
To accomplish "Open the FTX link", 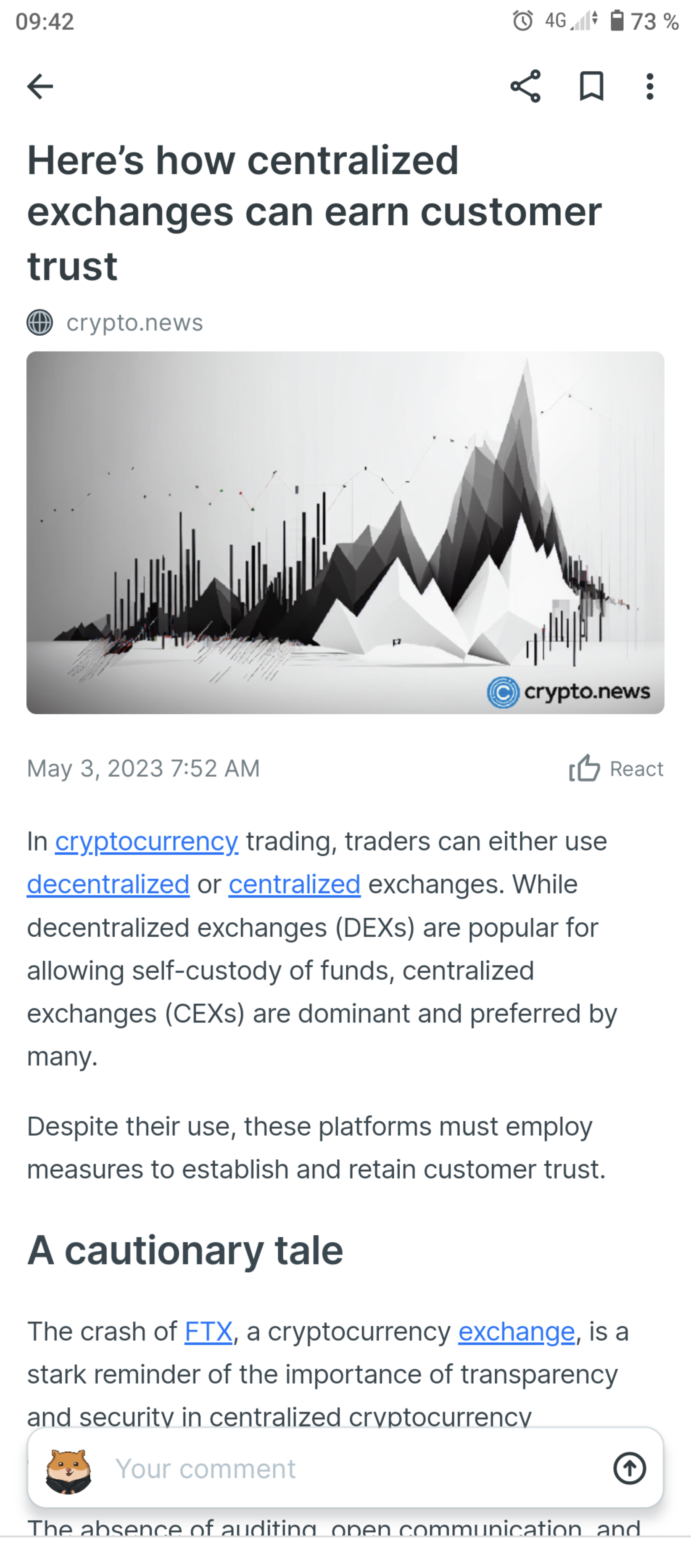I will (x=208, y=1332).
